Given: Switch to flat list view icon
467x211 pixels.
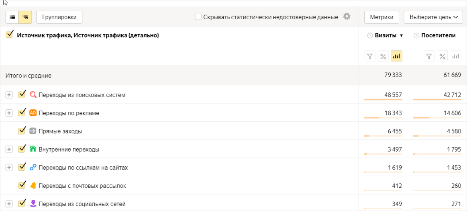Looking at the screenshot, I should tap(12, 17).
